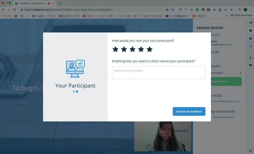
Task: Click the Session Details heading
Action: [210, 28]
